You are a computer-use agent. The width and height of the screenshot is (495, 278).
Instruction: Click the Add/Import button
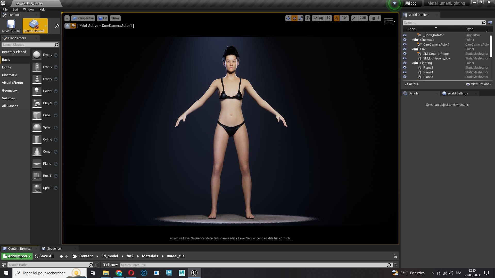point(17,256)
